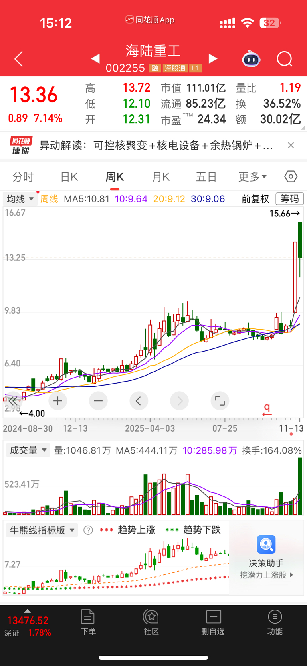Move chart right with arrow button
This screenshot has height=666, width=307.
[179, 401]
